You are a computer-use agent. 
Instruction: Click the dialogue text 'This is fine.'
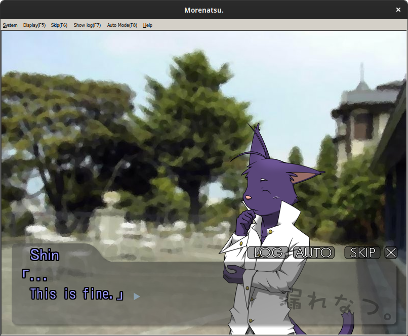point(72,294)
